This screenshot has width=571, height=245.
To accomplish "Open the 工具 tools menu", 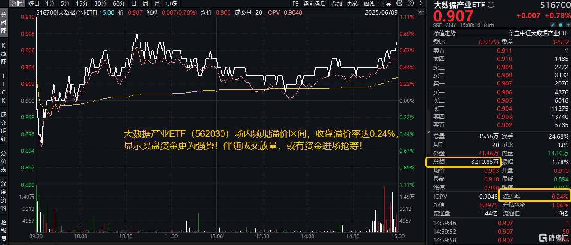I will (x=385, y=3).
